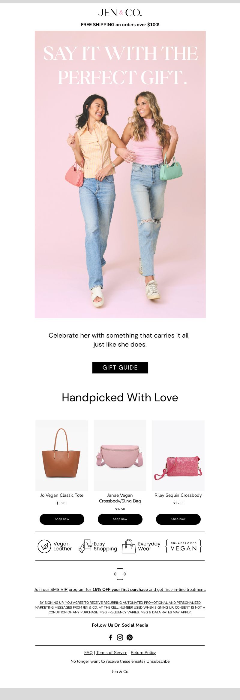The width and height of the screenshot is (240, 700).
Task: Open the pink Janae sling bag image
Action: coord(120,455)
